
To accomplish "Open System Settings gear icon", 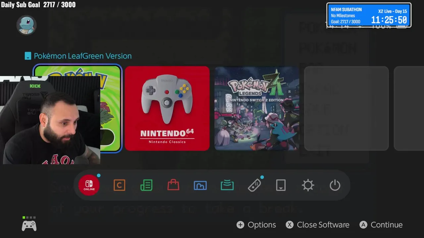I will coord(308,185).
